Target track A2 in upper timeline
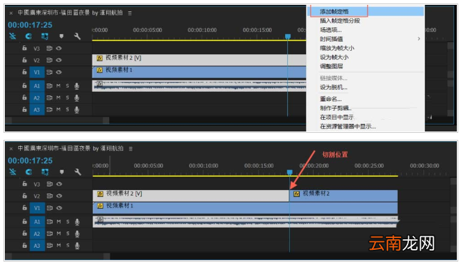 tap(37, 98)
